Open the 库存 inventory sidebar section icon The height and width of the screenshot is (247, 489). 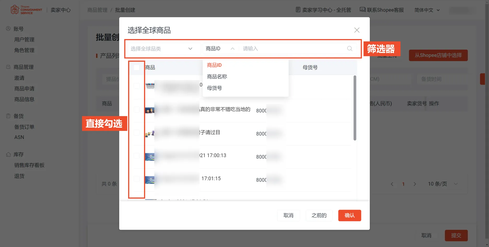[x=8, y=154]
